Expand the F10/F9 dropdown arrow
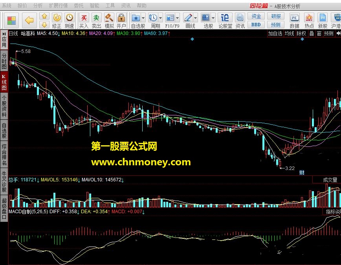Viewport: 341px width, 265px height. (178, 18)
